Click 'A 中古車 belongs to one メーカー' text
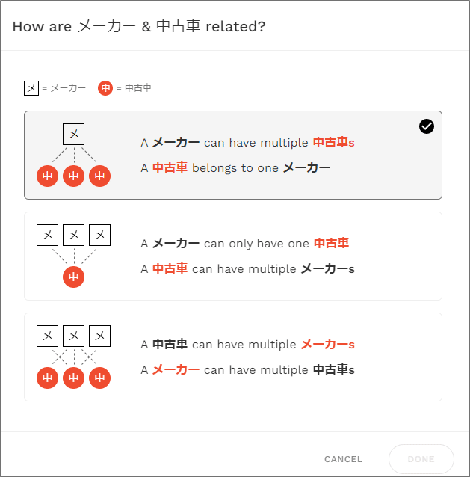Viewport: 470px width, 477px height. tap(235, 168)
